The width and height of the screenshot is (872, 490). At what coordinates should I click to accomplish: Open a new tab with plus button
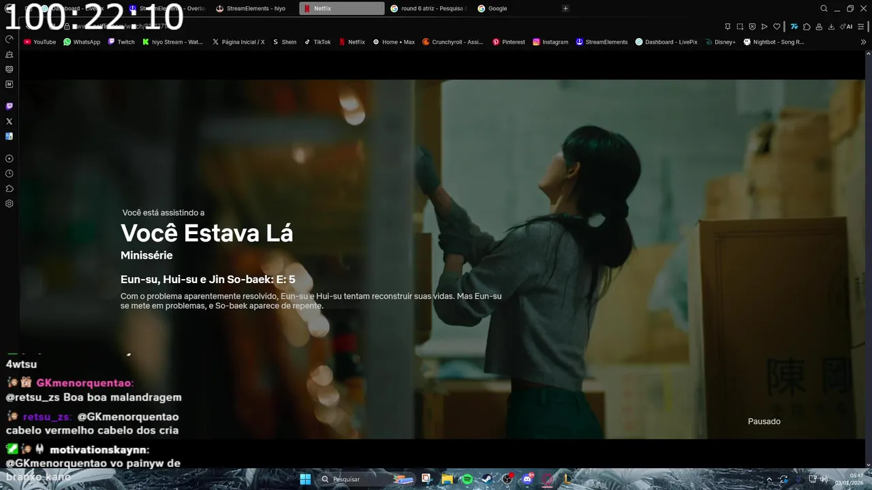pyautogui.click(x=565, y=8)
